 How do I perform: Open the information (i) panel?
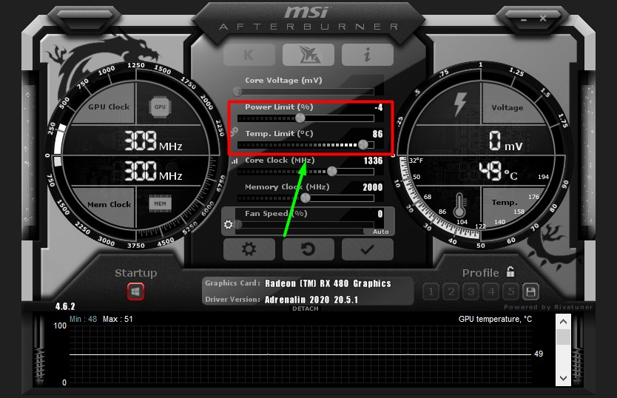(x=368, y=54)
